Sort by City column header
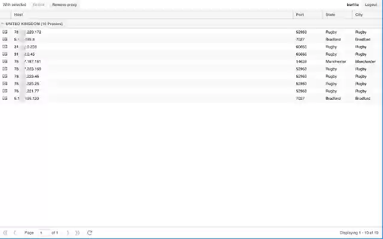Screen dimensions: 383x239 tap(367, 14)
